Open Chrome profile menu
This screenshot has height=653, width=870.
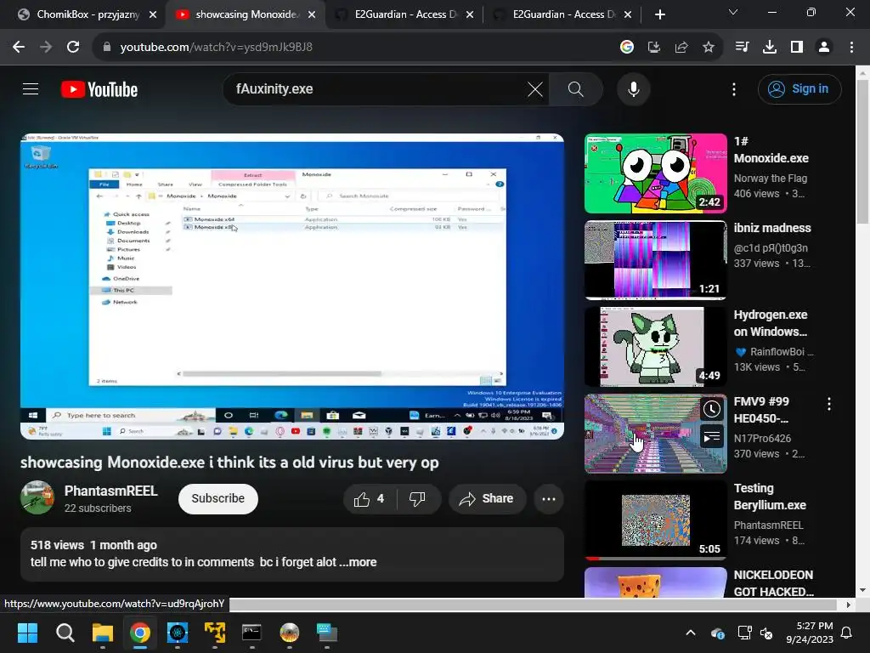(824, 48)
